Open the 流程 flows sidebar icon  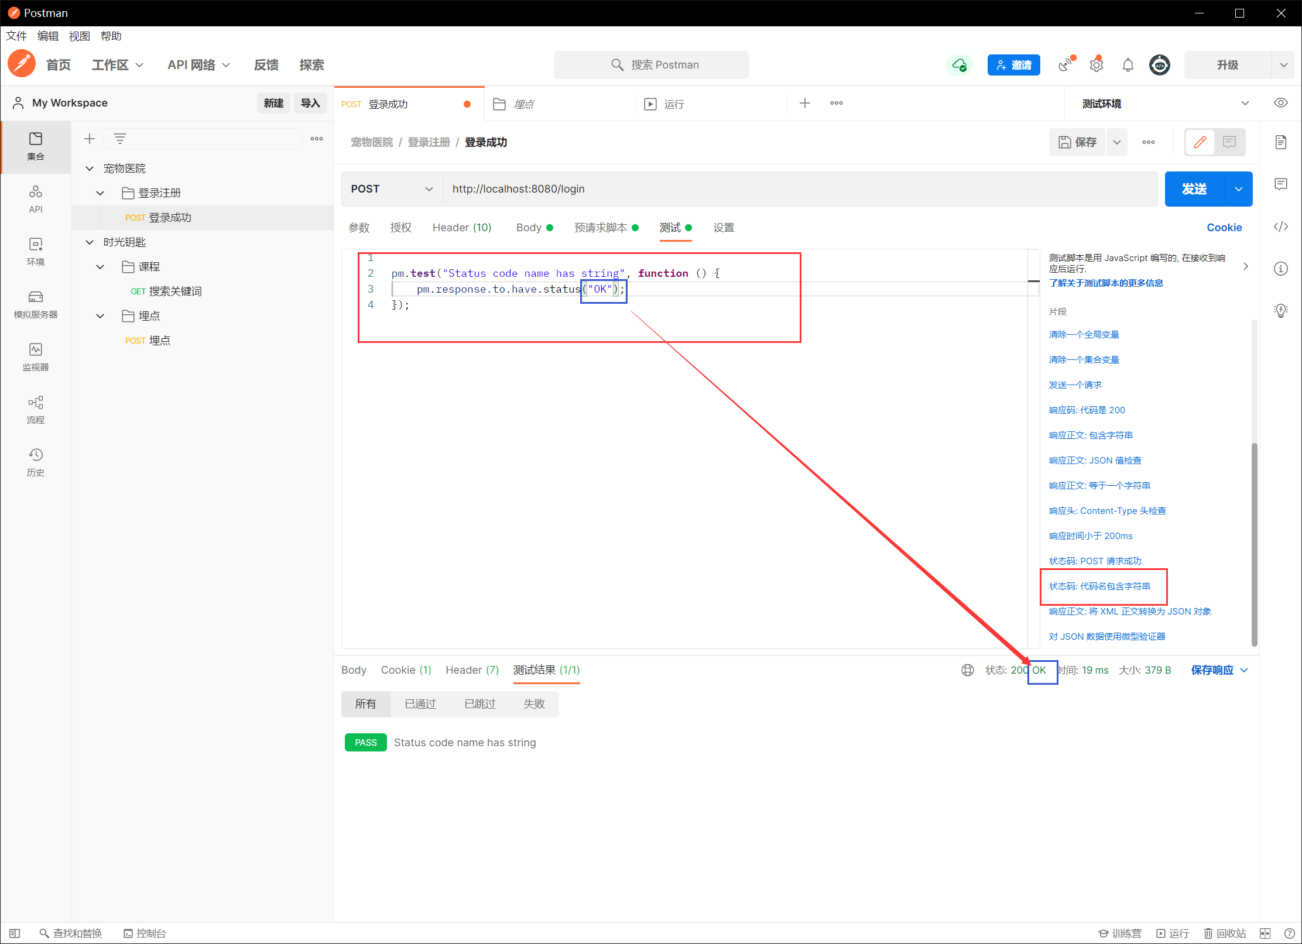coord(35,410)
